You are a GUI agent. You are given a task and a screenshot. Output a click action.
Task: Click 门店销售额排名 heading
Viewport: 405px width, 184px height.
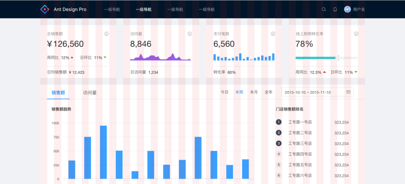pyautogui.click(x=289, y=109)
